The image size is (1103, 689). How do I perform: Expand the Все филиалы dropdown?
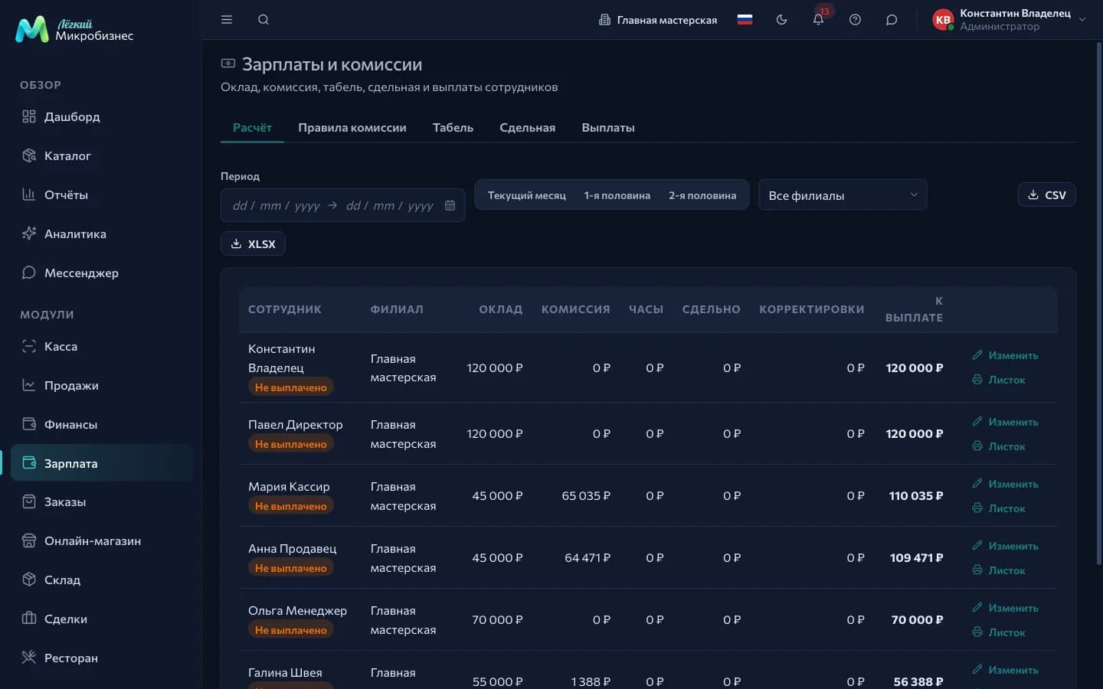[843, 195]
